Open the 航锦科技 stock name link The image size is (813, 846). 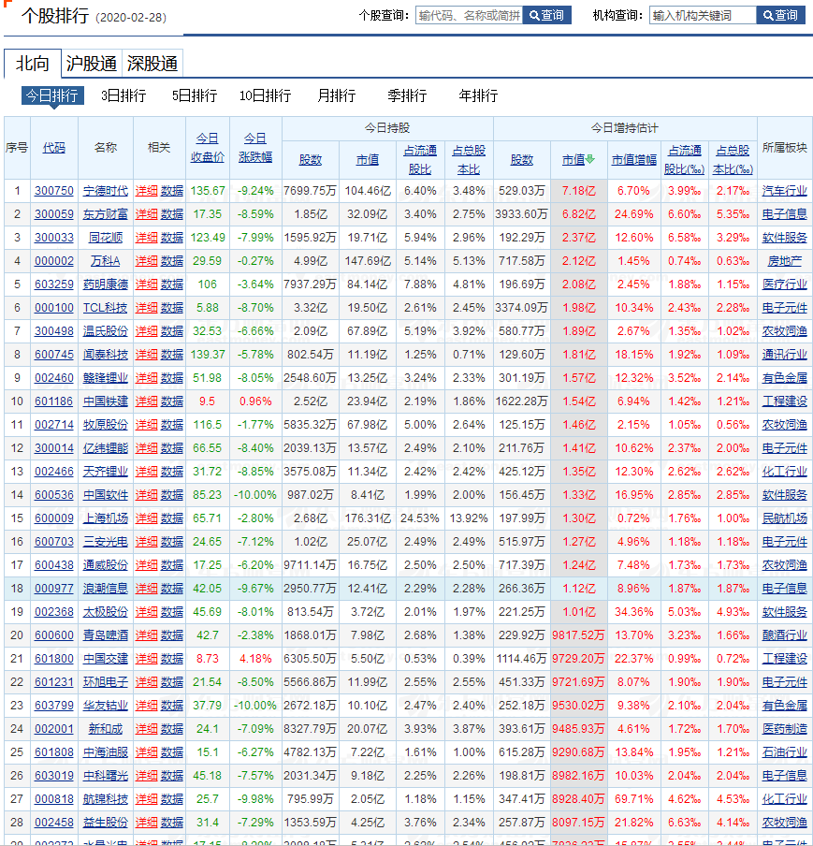click(105, 798)
